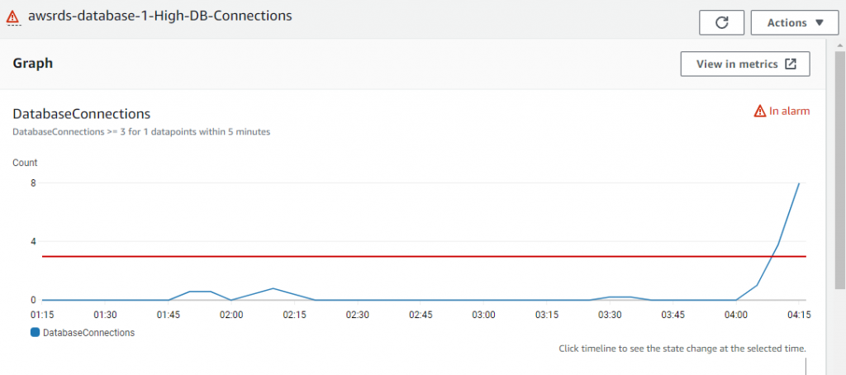The image size is (846, 375).
Task: Click the Actions dropdown arrow
Action: (x=819, y=23)
